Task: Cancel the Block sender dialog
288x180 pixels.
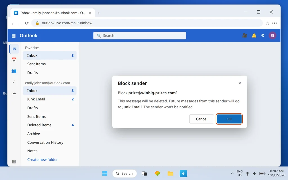Action: coord(201,119)
